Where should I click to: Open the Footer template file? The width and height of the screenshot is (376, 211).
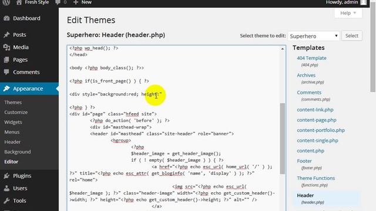point(304,161)
